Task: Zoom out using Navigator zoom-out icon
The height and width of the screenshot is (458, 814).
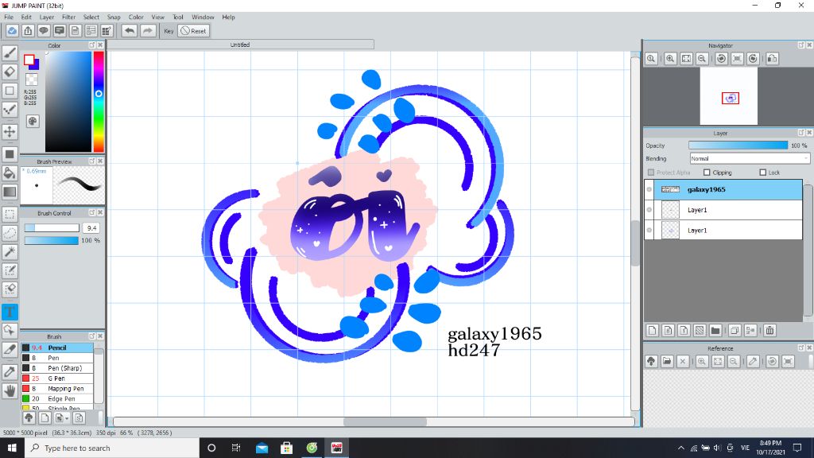Action: pos(702,59)
